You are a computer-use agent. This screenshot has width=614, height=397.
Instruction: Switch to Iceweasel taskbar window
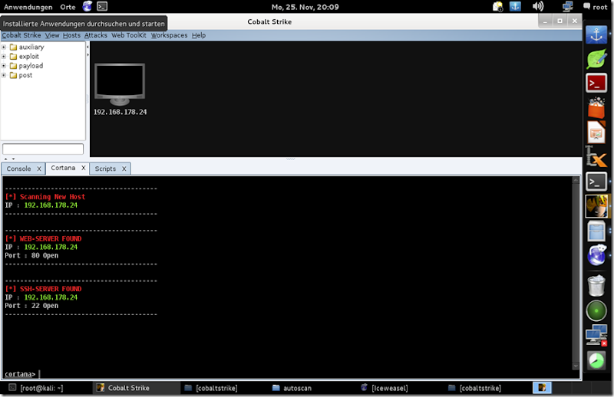(385, 388)
